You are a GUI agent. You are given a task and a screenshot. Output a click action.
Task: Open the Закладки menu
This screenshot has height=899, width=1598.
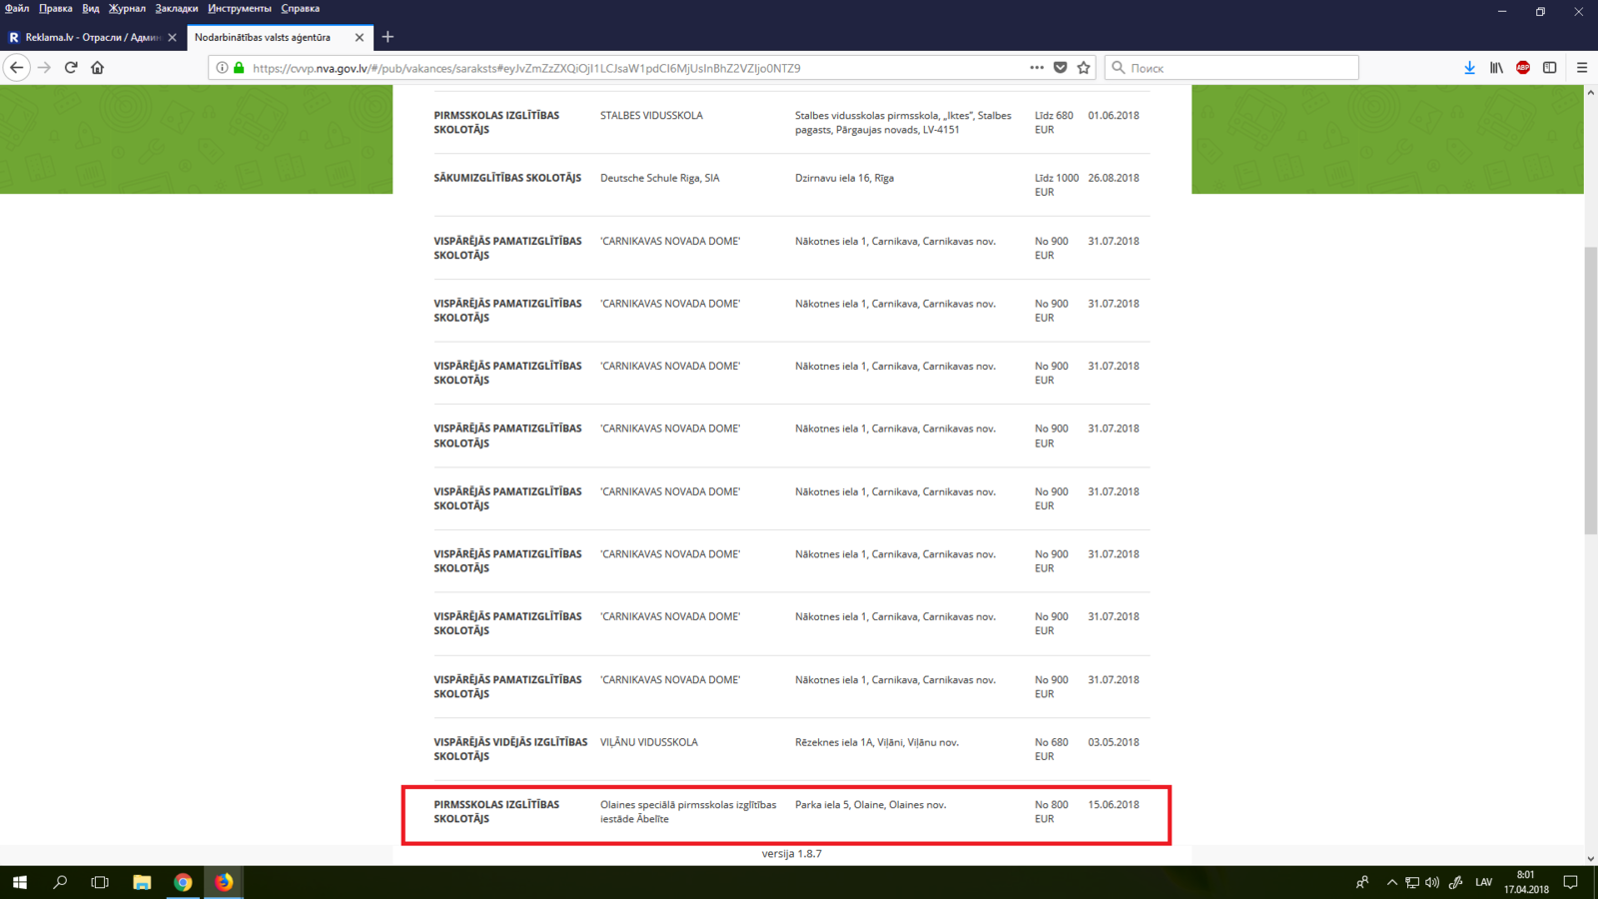[177, 9]
